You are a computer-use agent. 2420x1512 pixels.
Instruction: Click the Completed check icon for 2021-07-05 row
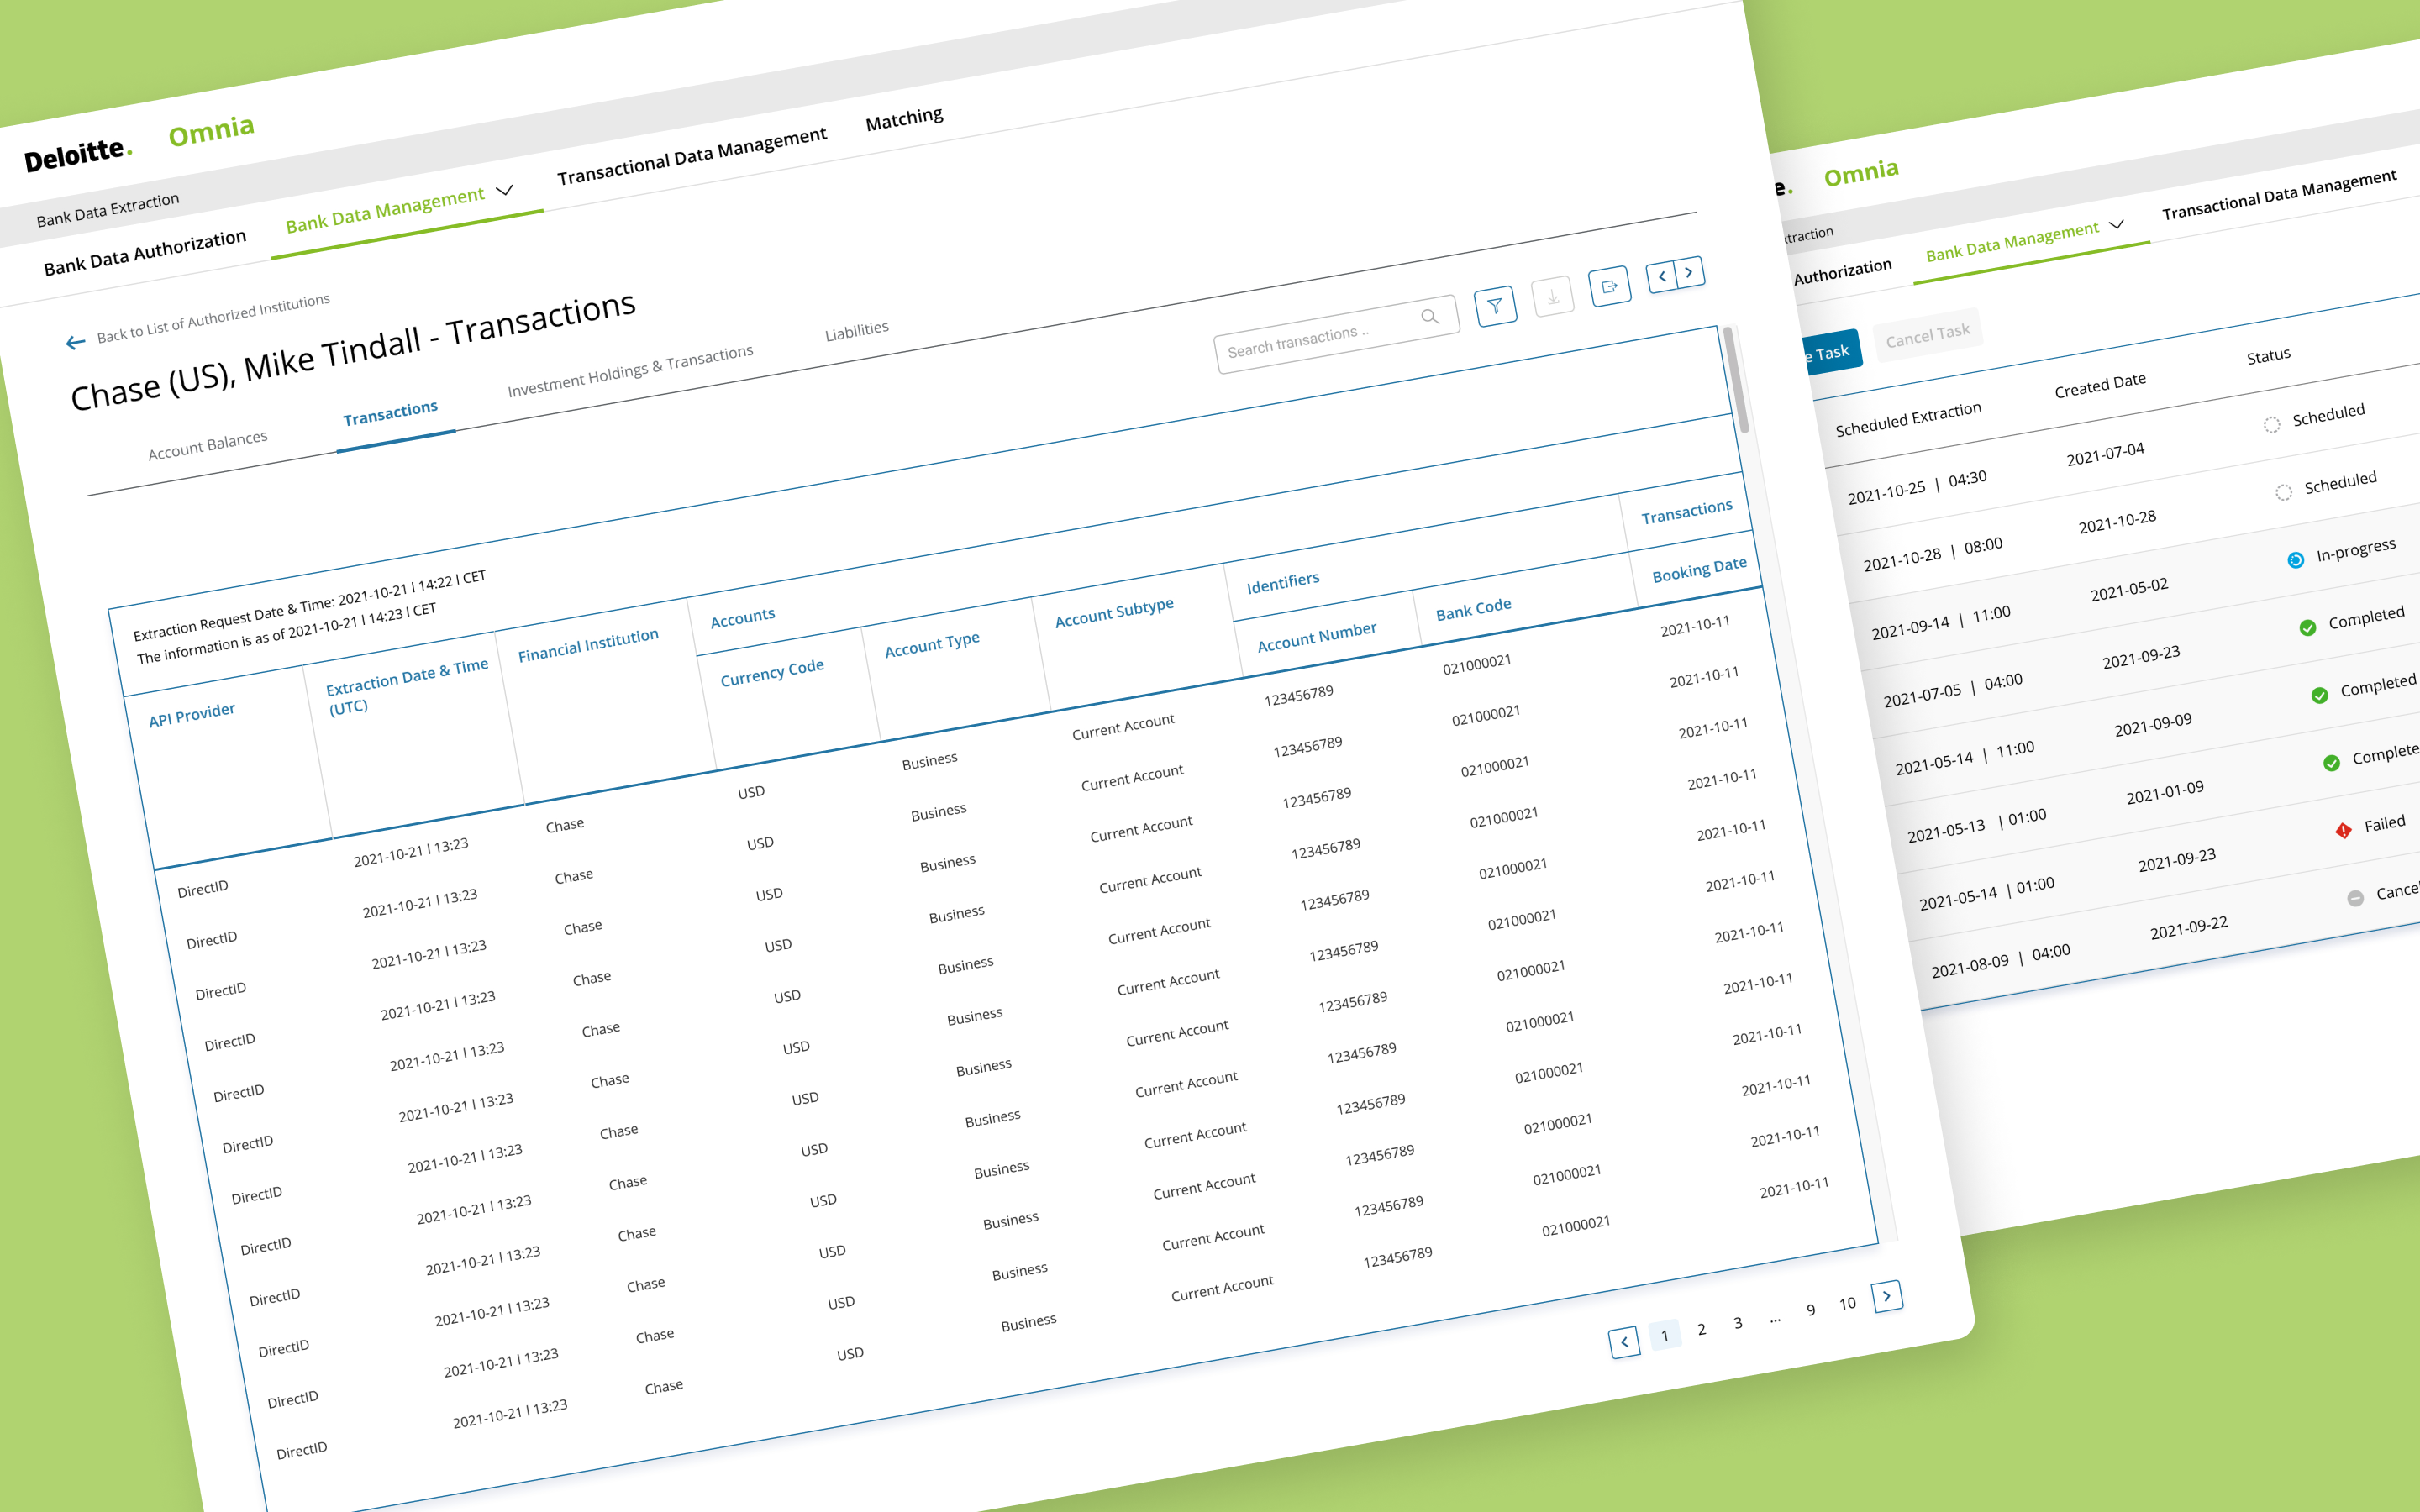[x=2308, y=627]
